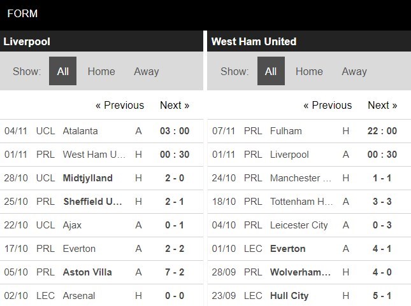Select the All filter under West Ham United

[271, 71]
